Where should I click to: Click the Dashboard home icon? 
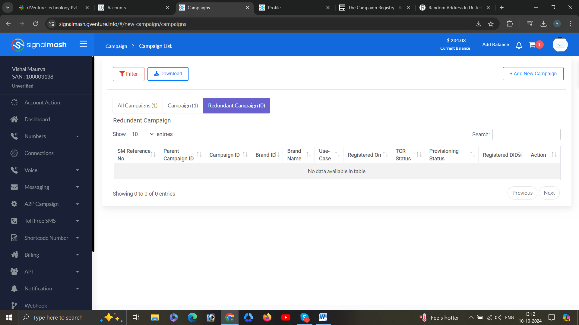point(14,119)
